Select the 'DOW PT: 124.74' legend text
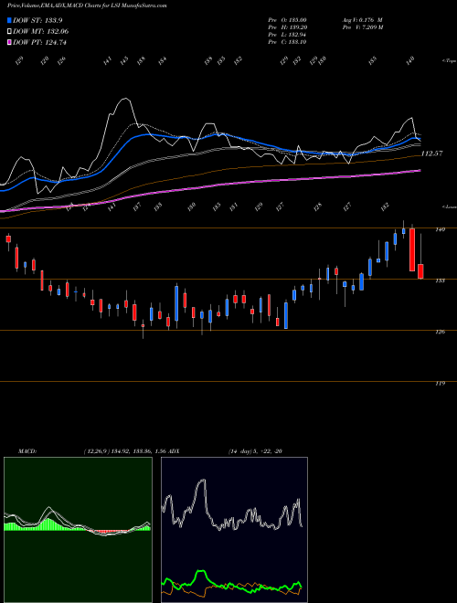Image resolution: width=457 pixels, height=603 pixels. pos(39,42)
